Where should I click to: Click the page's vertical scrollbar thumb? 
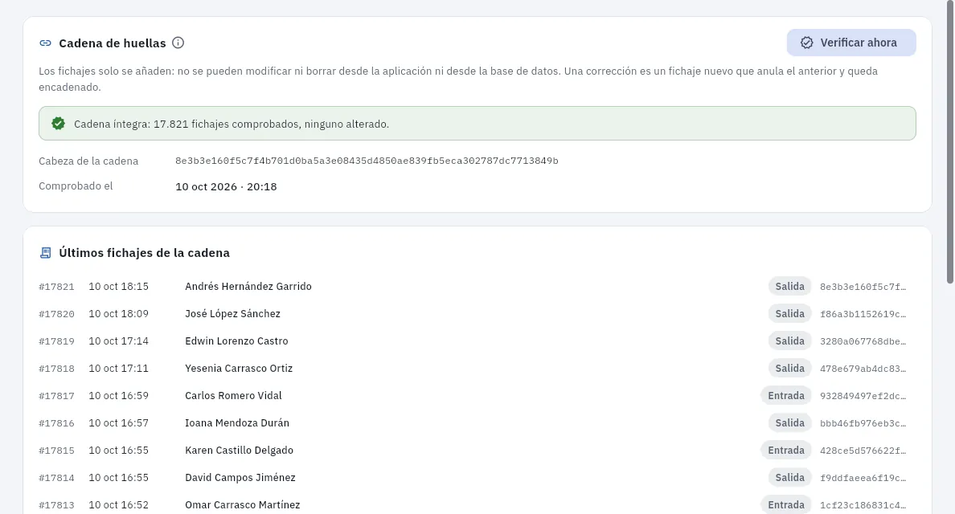[950, 141]
